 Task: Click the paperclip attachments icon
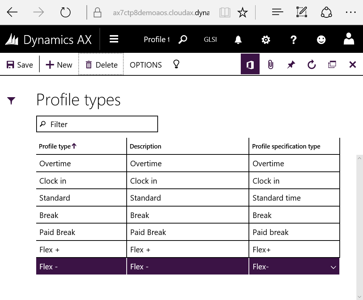point(271,65)
